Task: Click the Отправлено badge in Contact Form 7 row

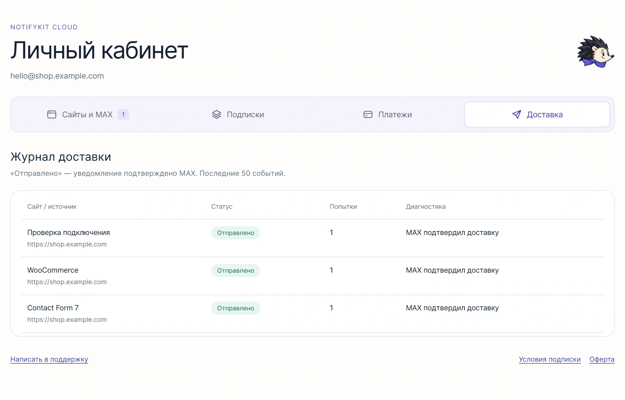Action: [x=236, y=308]
